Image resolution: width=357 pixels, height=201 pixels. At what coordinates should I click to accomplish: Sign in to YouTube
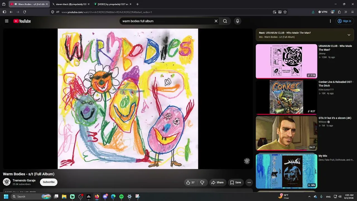(x=344, y=21)
